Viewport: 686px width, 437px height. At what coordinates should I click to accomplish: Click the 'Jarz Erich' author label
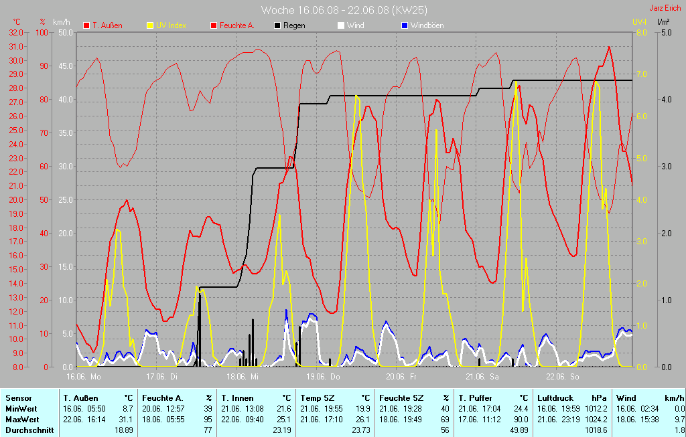pyautogui.click(x=665, y=8)
